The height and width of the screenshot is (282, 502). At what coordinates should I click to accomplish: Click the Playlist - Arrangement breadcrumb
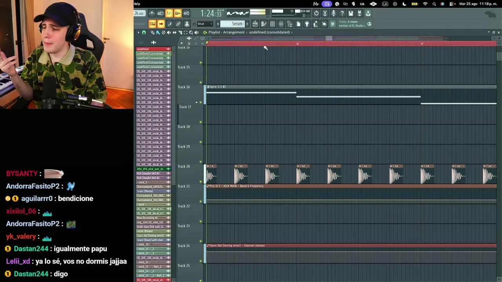pos(226,33)
